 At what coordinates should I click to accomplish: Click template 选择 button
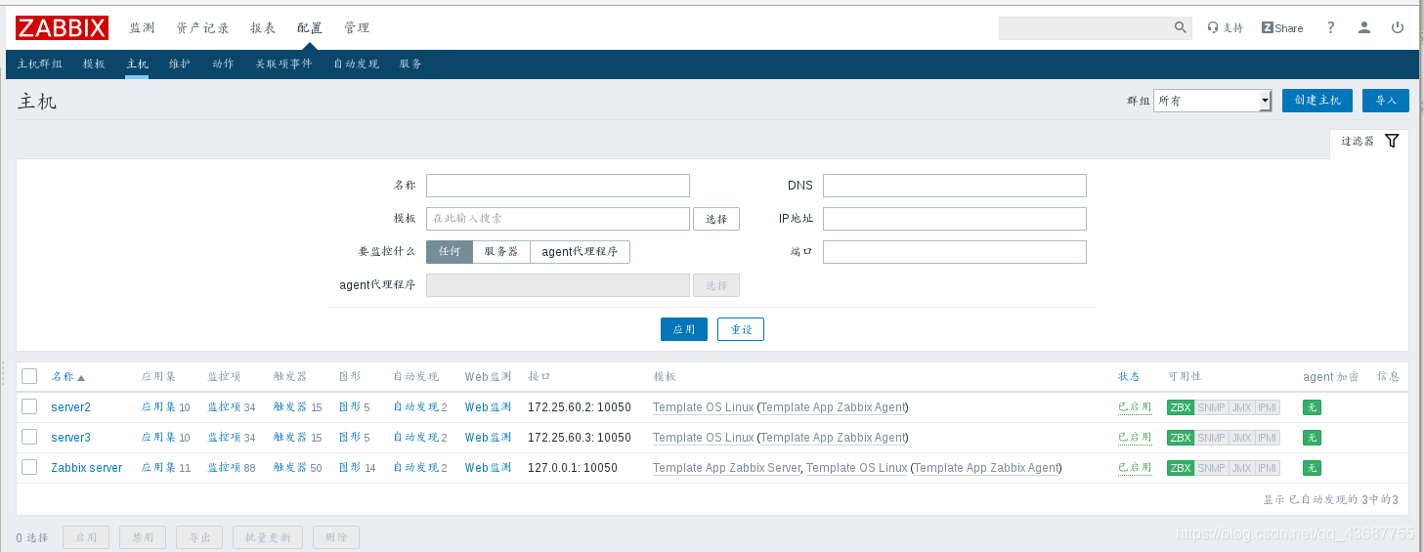716,219
